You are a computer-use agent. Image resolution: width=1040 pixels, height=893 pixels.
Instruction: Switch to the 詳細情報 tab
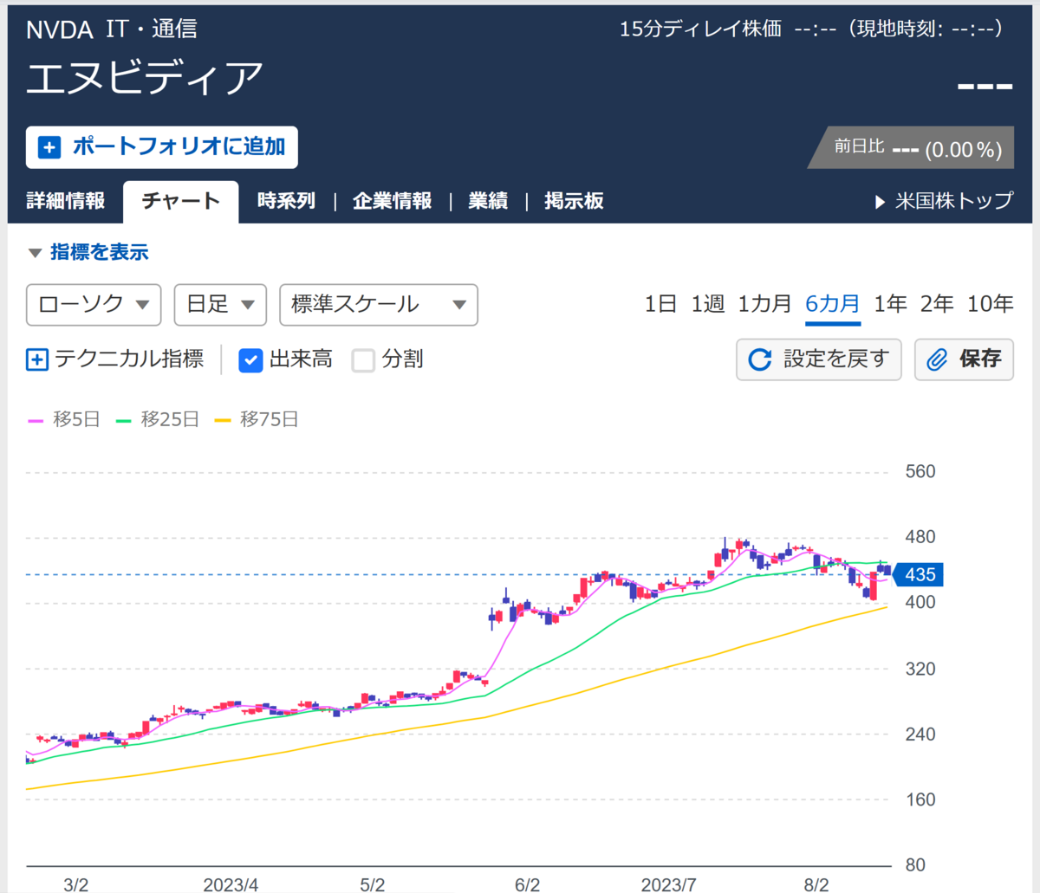[x=66, y=201]
